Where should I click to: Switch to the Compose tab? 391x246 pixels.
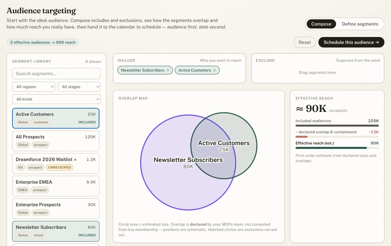(x=321, y=24)
